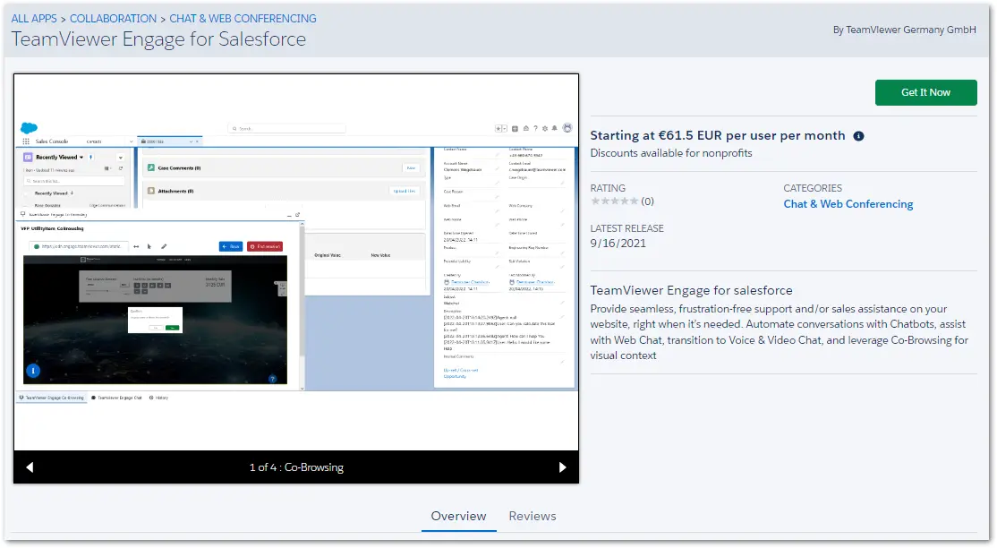Click the Get It Now button

pyautogui.click(x=925, y=92)
